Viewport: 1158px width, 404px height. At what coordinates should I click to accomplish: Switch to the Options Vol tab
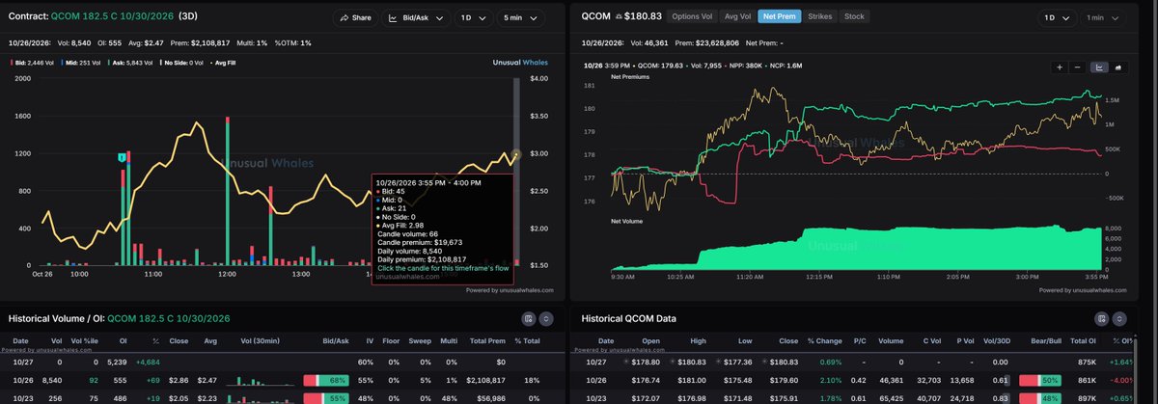(x=691, y=16)
